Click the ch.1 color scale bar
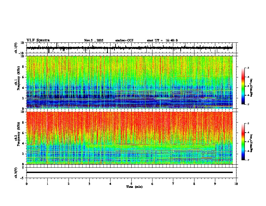 (x=243, y=86)
